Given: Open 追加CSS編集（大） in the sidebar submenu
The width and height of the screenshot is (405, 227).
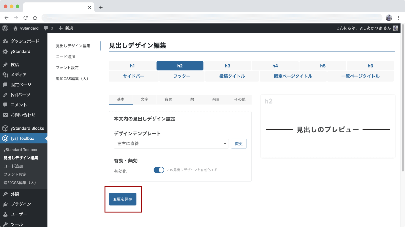Looking at the screenshot, I should (20, 183).
